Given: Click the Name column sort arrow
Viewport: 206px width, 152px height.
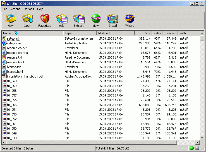Looking at the screenshot, I should tap(16, 33).
